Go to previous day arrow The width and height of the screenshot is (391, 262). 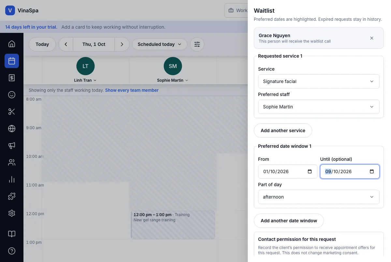pos(66,44)
